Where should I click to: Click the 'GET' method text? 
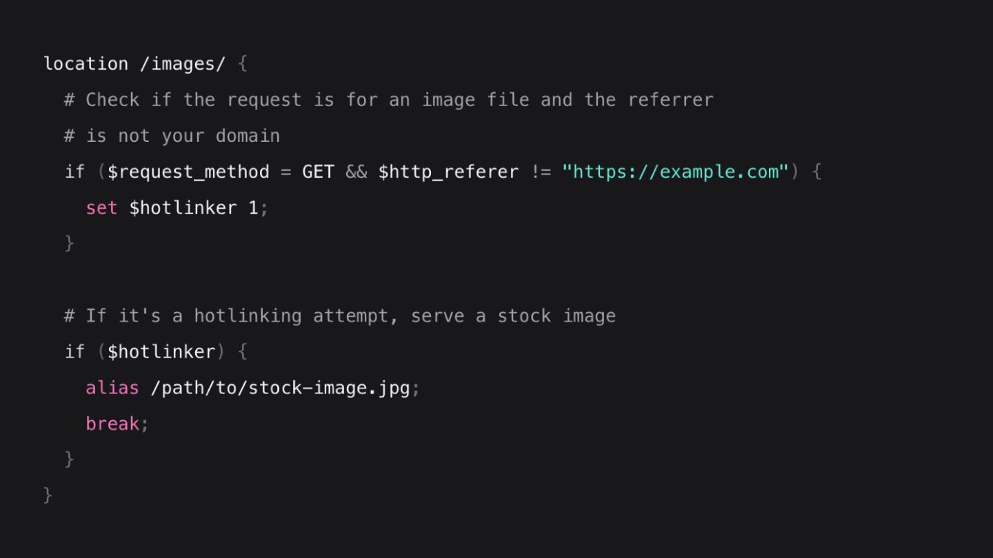(318, 172)
